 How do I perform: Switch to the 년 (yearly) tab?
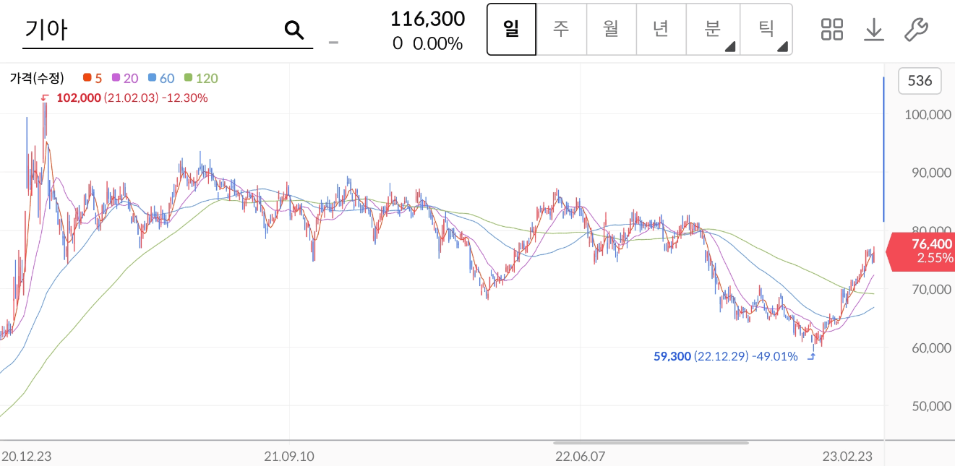[x=661, y=30]
